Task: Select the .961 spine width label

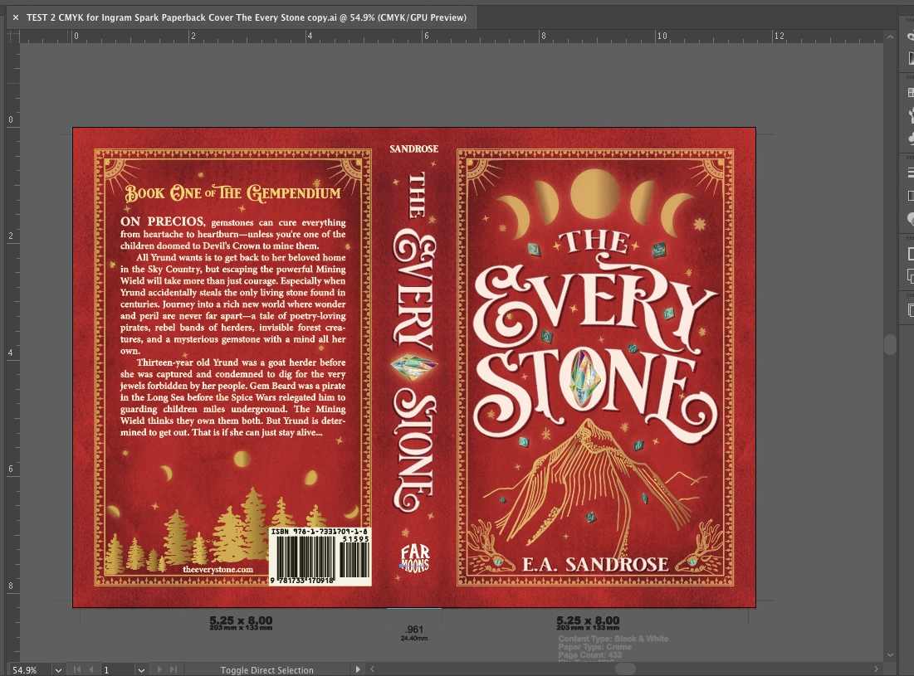Action: 414,630
